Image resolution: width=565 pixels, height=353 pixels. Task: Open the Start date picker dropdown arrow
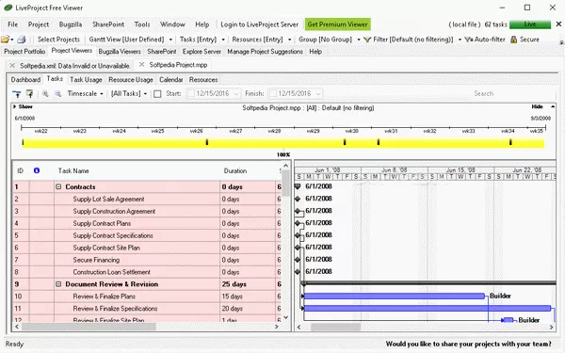[x=236, y=93]
